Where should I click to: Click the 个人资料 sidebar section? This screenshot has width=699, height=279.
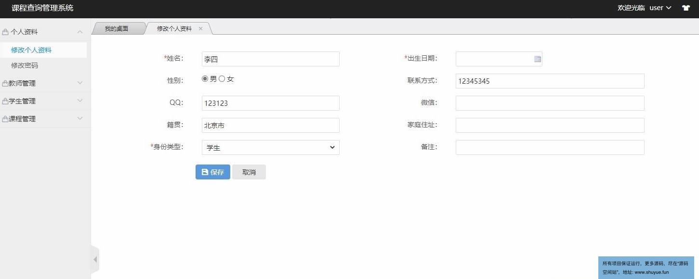tap(45, 32)
